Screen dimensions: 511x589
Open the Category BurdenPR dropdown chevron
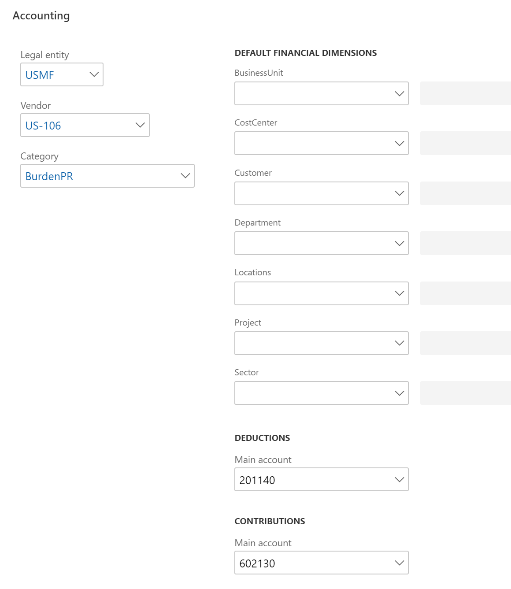pyautogui.click(x=185, y=176)
